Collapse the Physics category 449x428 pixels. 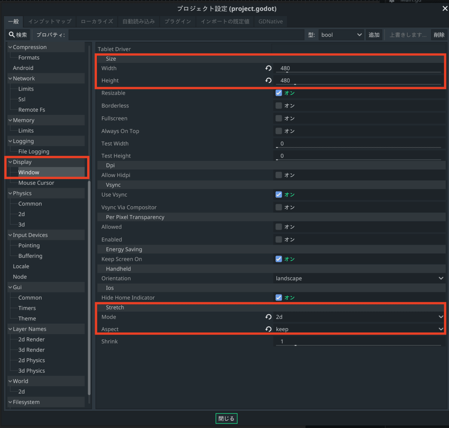pyautogui.click(x=10, y=193)
